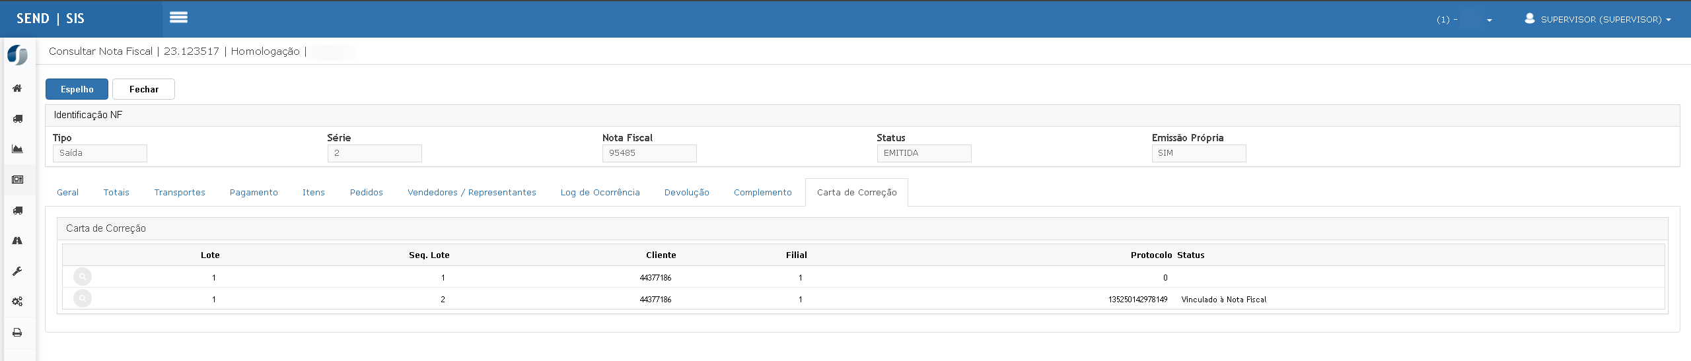1691x361 pixels.
Task: Expand the SUPERVISOR user dropdown
Action: [1600, 19]
